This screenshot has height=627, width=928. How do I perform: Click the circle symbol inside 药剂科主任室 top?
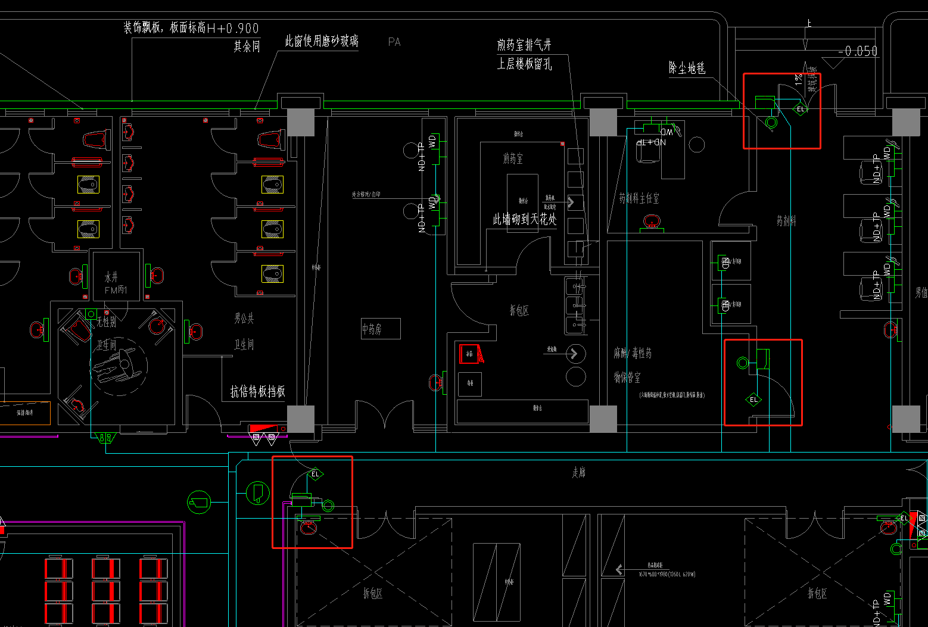click(697, 144)
